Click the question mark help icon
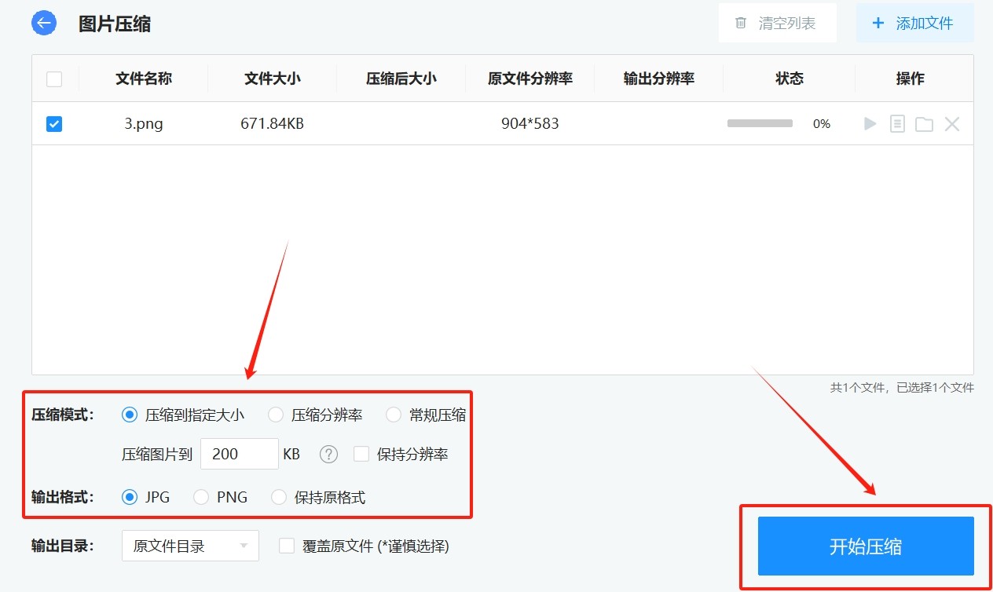 click(x=329, y=454)
